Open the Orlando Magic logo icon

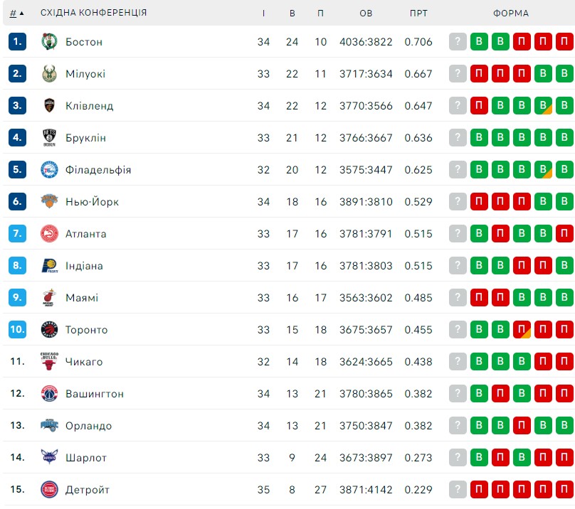[x=49, y=425]
